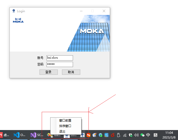Click the 取消 cancel button
Viewport: 178px width, 140px height.
[x=71, y=72]
